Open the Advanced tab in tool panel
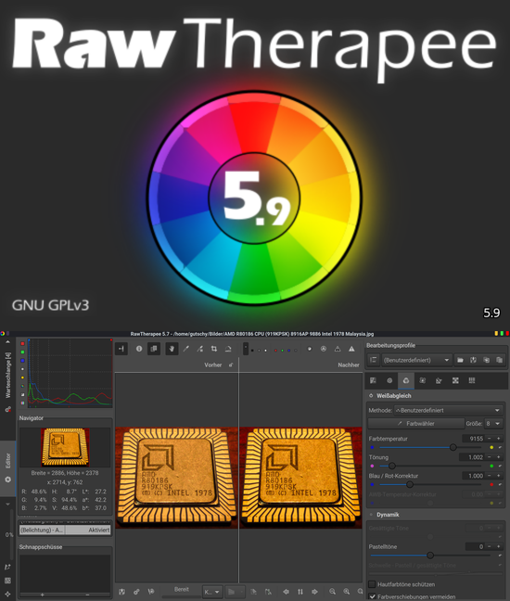510x601 pixels. click(x=422, y=380)
